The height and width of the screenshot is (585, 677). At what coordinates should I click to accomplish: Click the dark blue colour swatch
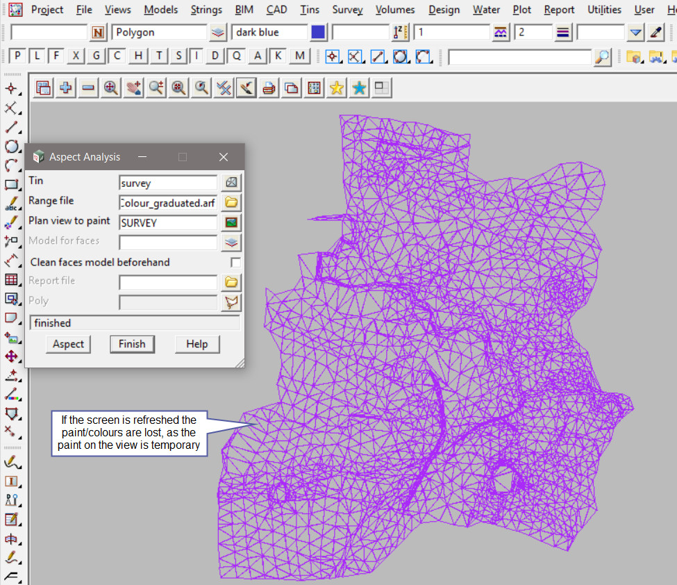pyautogui.click(x=318, y=33)
